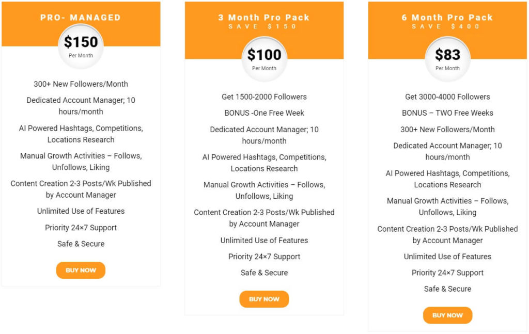Screen dimensions: 529x334
Task: Select the $100 per month price badge
Action: coord(264,59)
